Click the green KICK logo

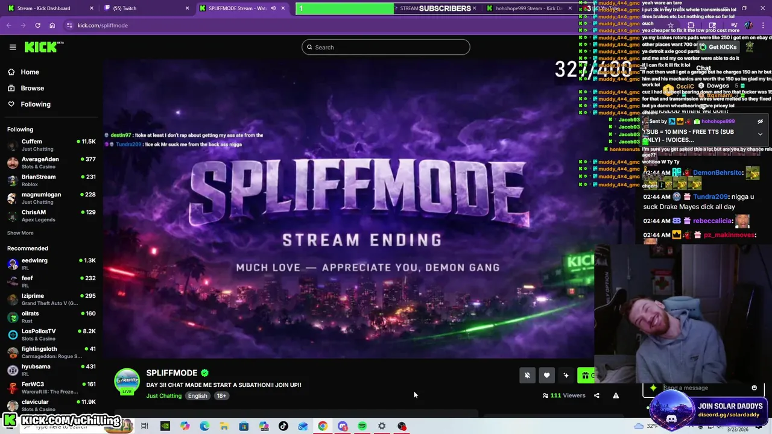[44, 47]
